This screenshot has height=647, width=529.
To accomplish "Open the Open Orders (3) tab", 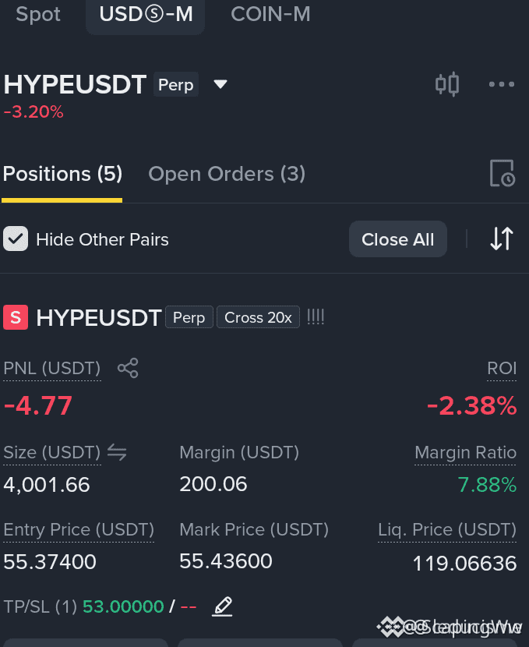I will click(227, 174).
